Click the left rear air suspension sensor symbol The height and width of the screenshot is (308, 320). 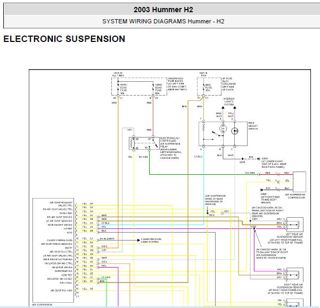[295, 225]
